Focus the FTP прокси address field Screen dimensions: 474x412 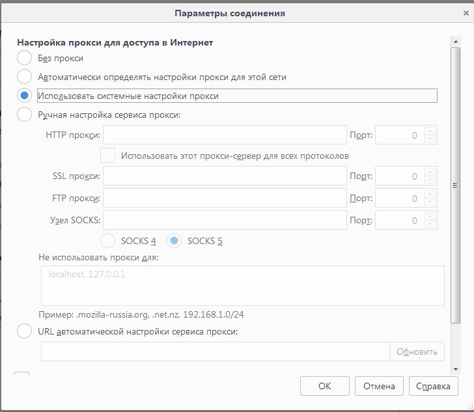point(225,198)
